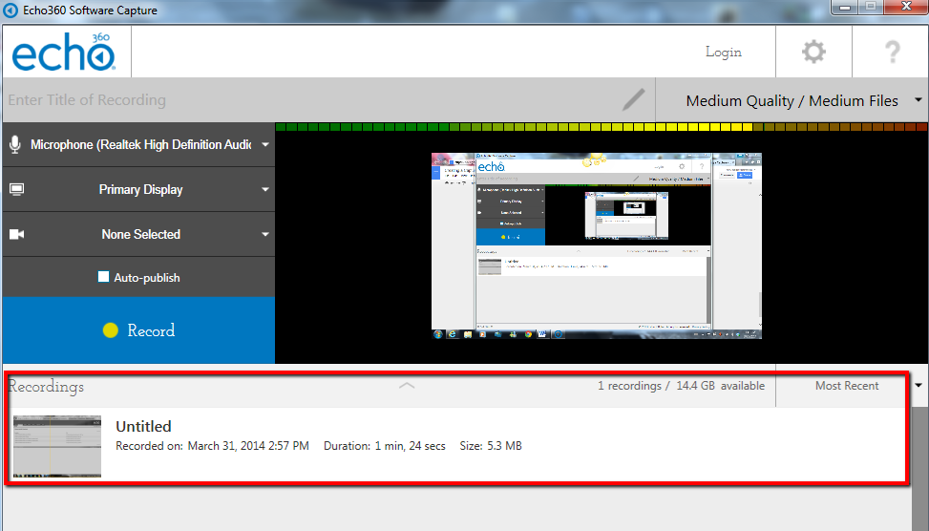Click the Echo360 title bar back-arrow icon

pyautogui.click(x=11, y=11)
